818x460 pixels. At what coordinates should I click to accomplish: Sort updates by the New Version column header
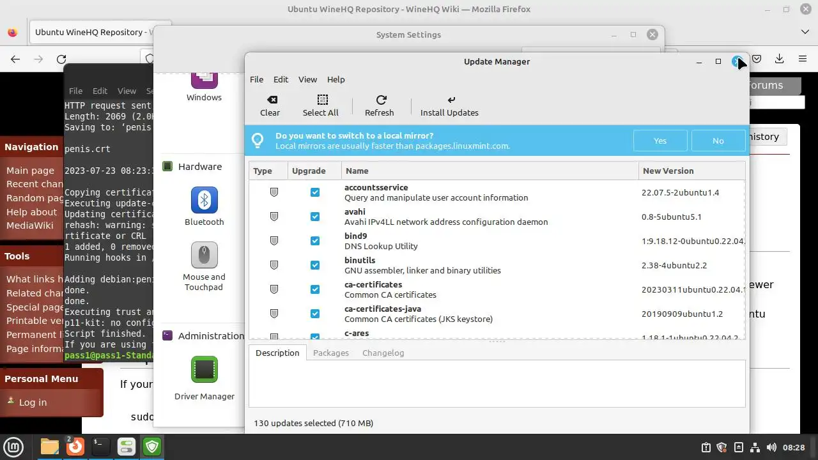(691, 171)
